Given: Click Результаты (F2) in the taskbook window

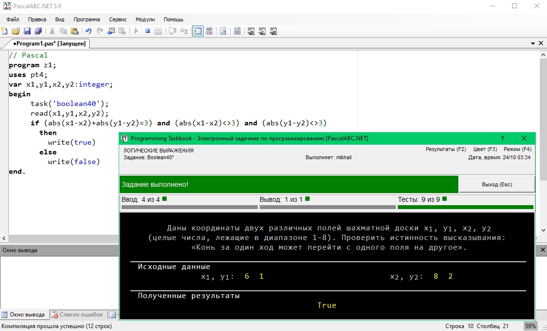Looking at the screenshot, I should 446,150.
